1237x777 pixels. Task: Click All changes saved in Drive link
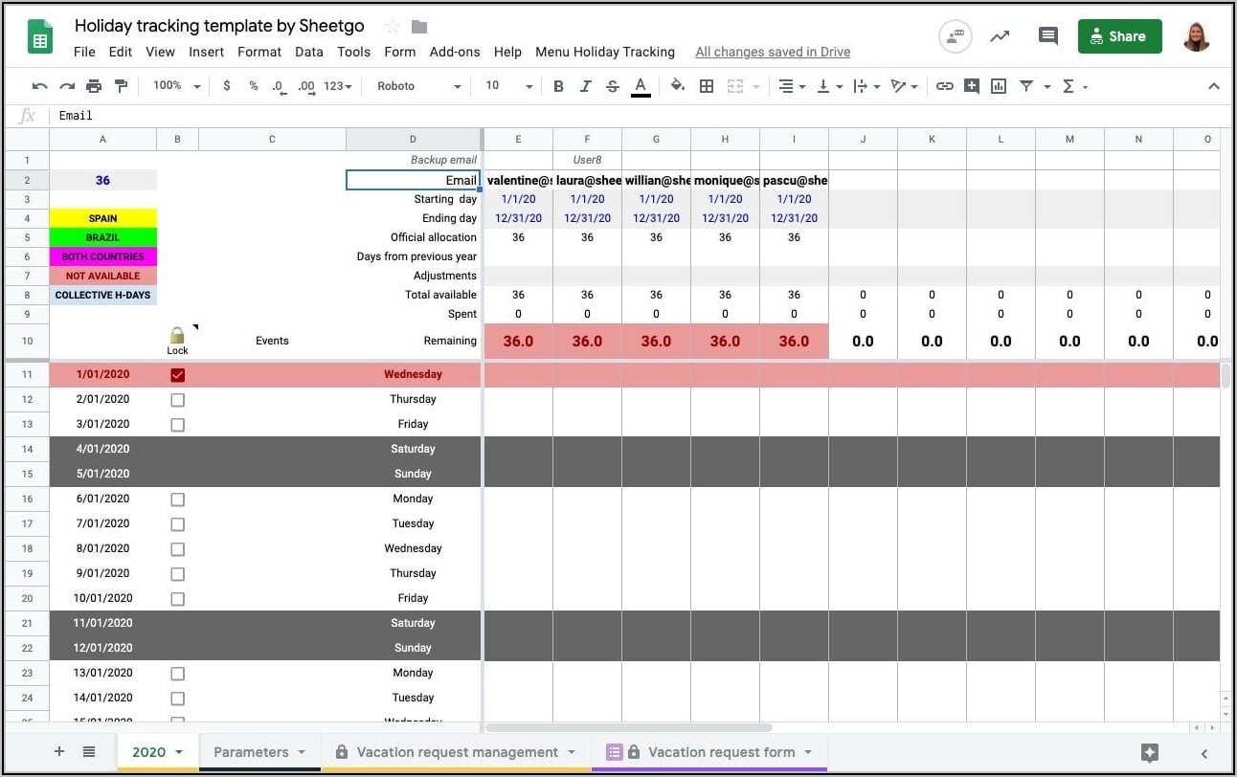[x=773, y=52]
